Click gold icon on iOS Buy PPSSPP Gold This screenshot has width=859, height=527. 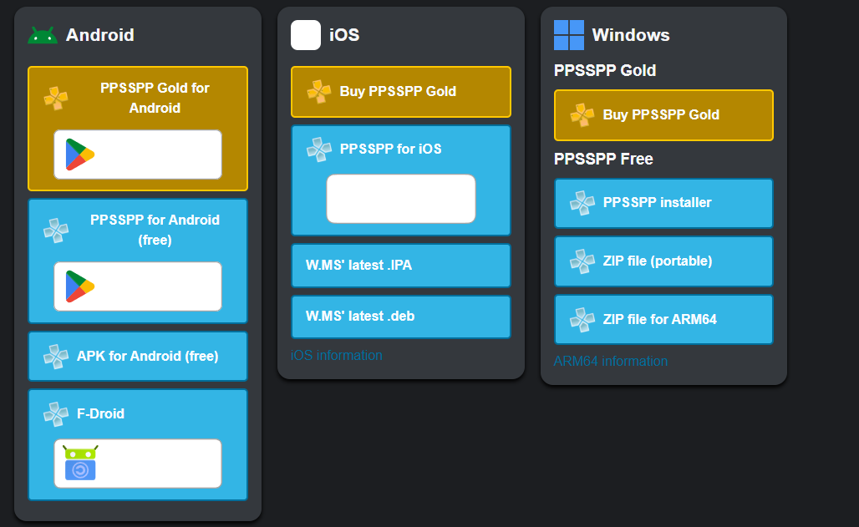[x=319, y=92]
